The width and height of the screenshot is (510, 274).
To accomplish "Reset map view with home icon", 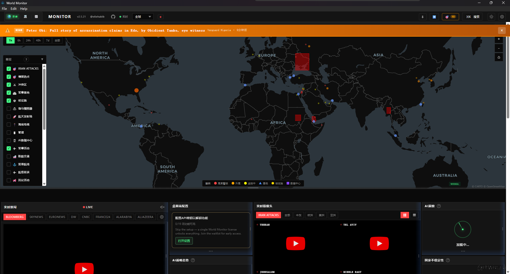I will point(499,57).
